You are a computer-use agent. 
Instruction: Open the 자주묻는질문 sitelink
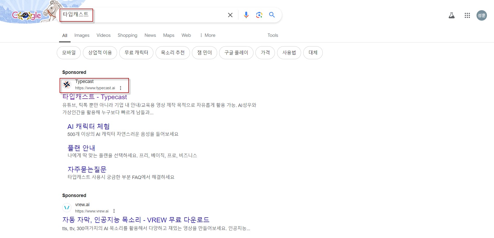click(87, 169)
